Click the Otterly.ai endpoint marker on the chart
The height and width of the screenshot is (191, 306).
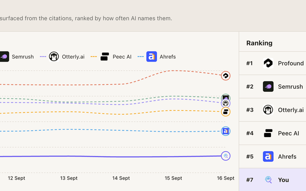tap(226, 103)
